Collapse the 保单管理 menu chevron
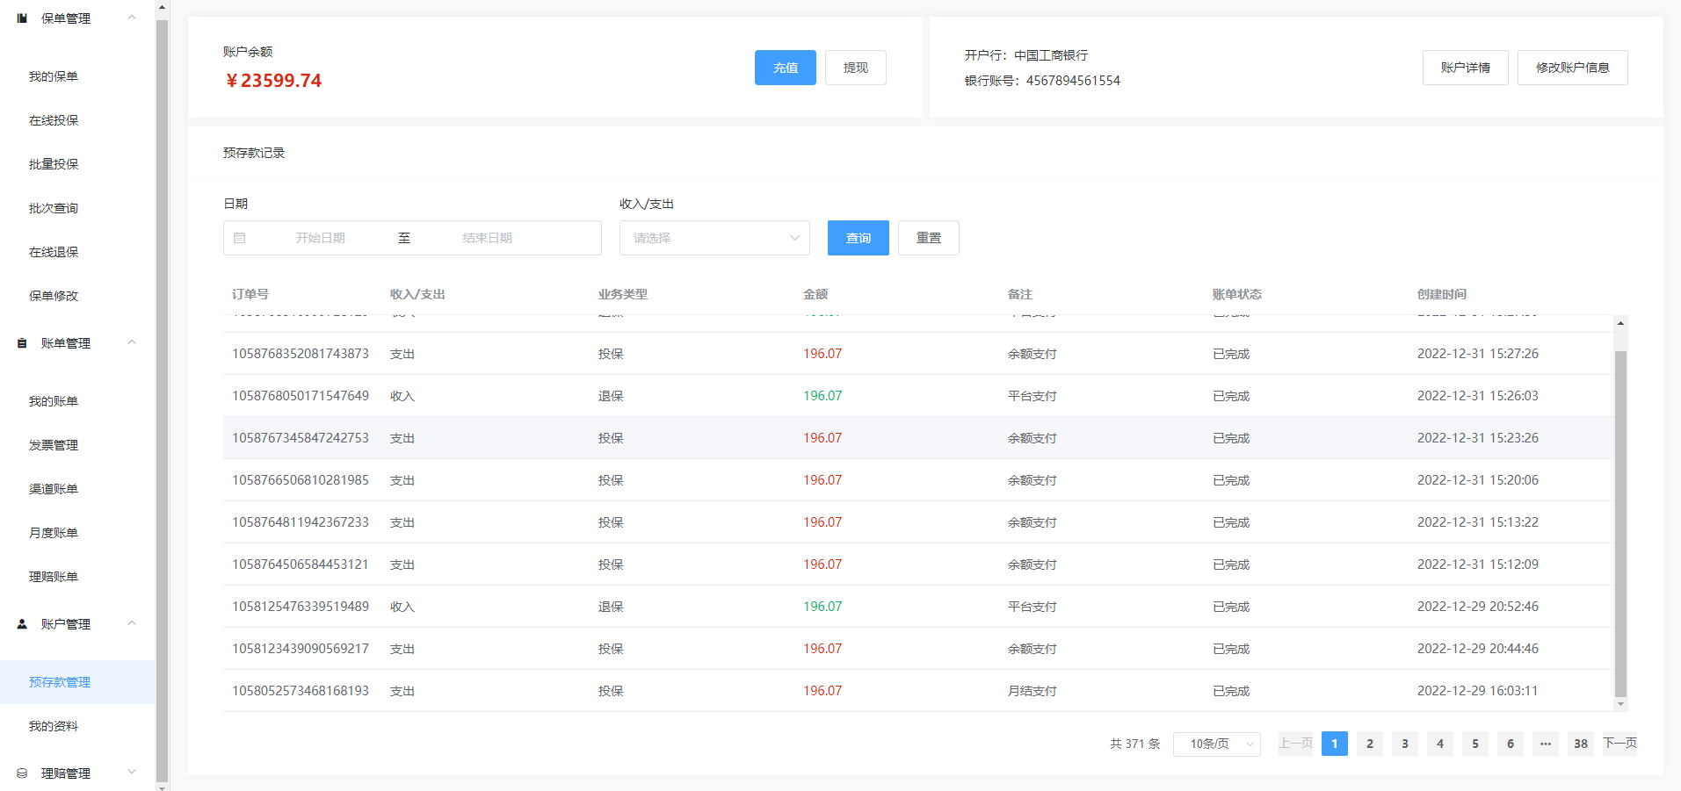The width and height of the screenshot is (1681, 791). point(132,18)
